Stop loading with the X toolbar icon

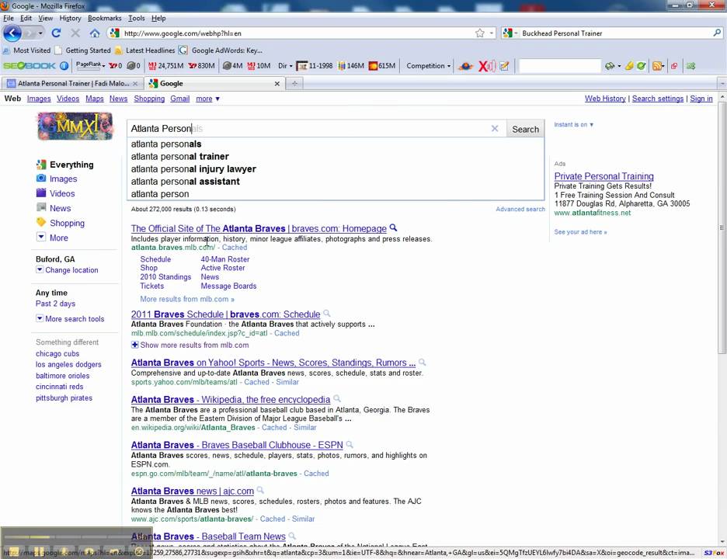(75, 33)
